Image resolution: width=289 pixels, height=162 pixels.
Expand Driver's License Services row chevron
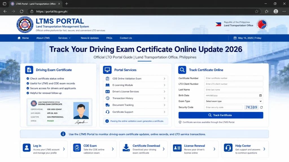(165, 91)
